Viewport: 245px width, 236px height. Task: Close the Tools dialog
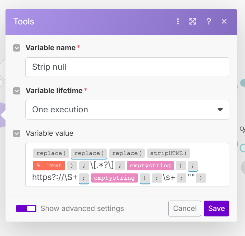(224, 21)
